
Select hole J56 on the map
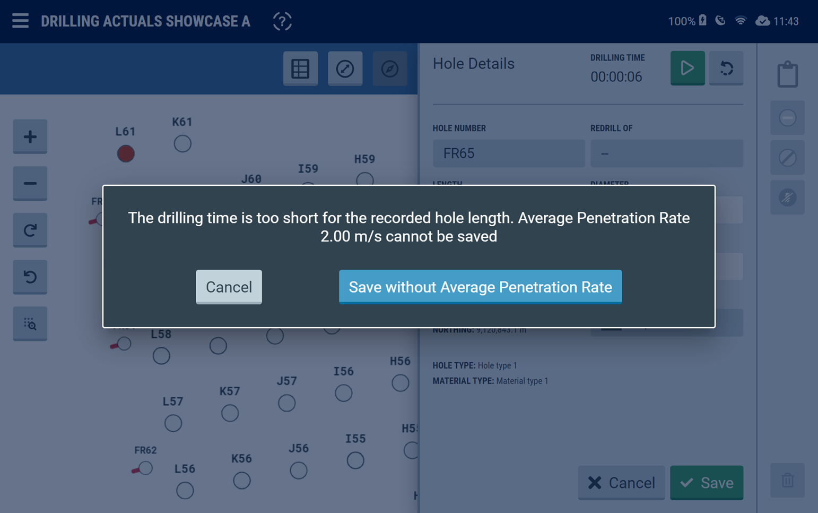coord(298,470)
